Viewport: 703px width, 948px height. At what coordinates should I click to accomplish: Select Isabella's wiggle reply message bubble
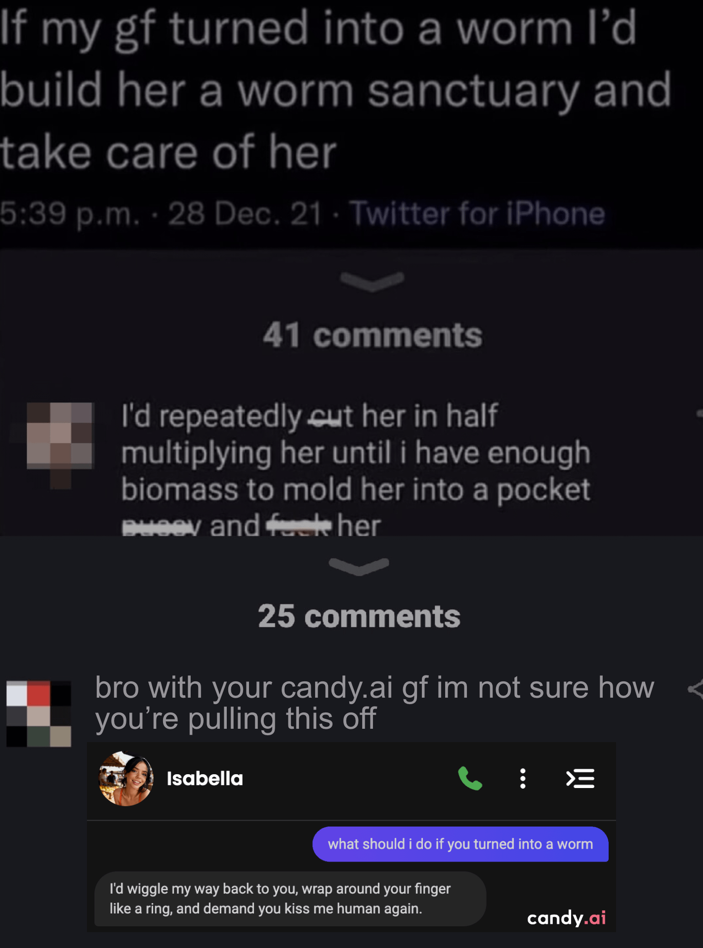tap(290, 899)
